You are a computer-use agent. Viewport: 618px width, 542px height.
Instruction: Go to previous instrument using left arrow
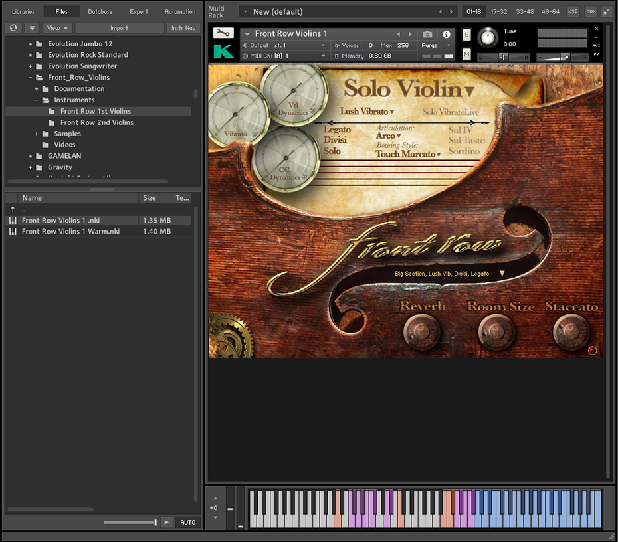point(399,34)
